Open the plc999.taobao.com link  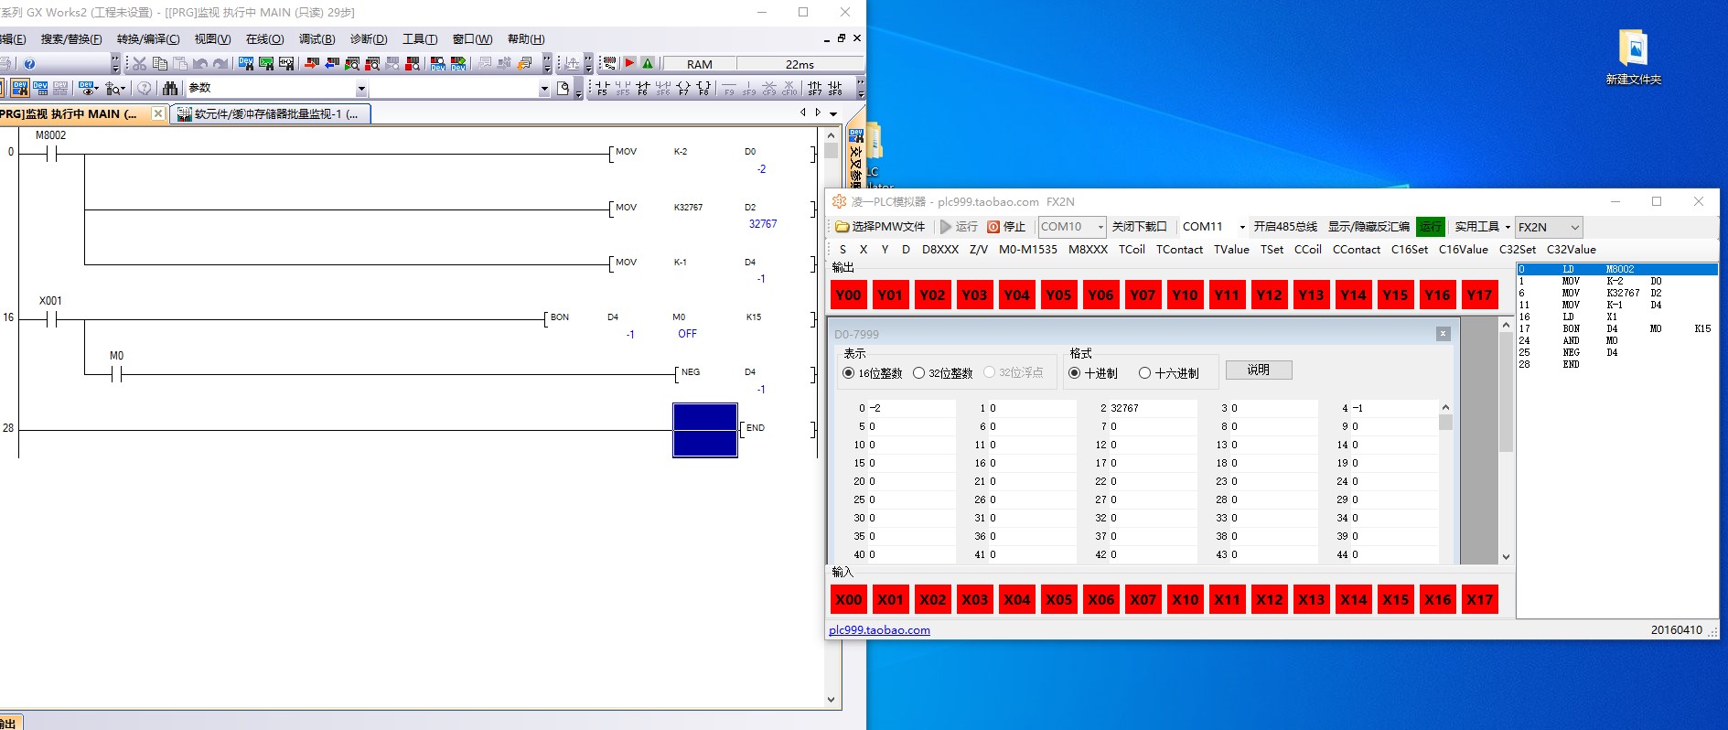(x=879, y=630)
